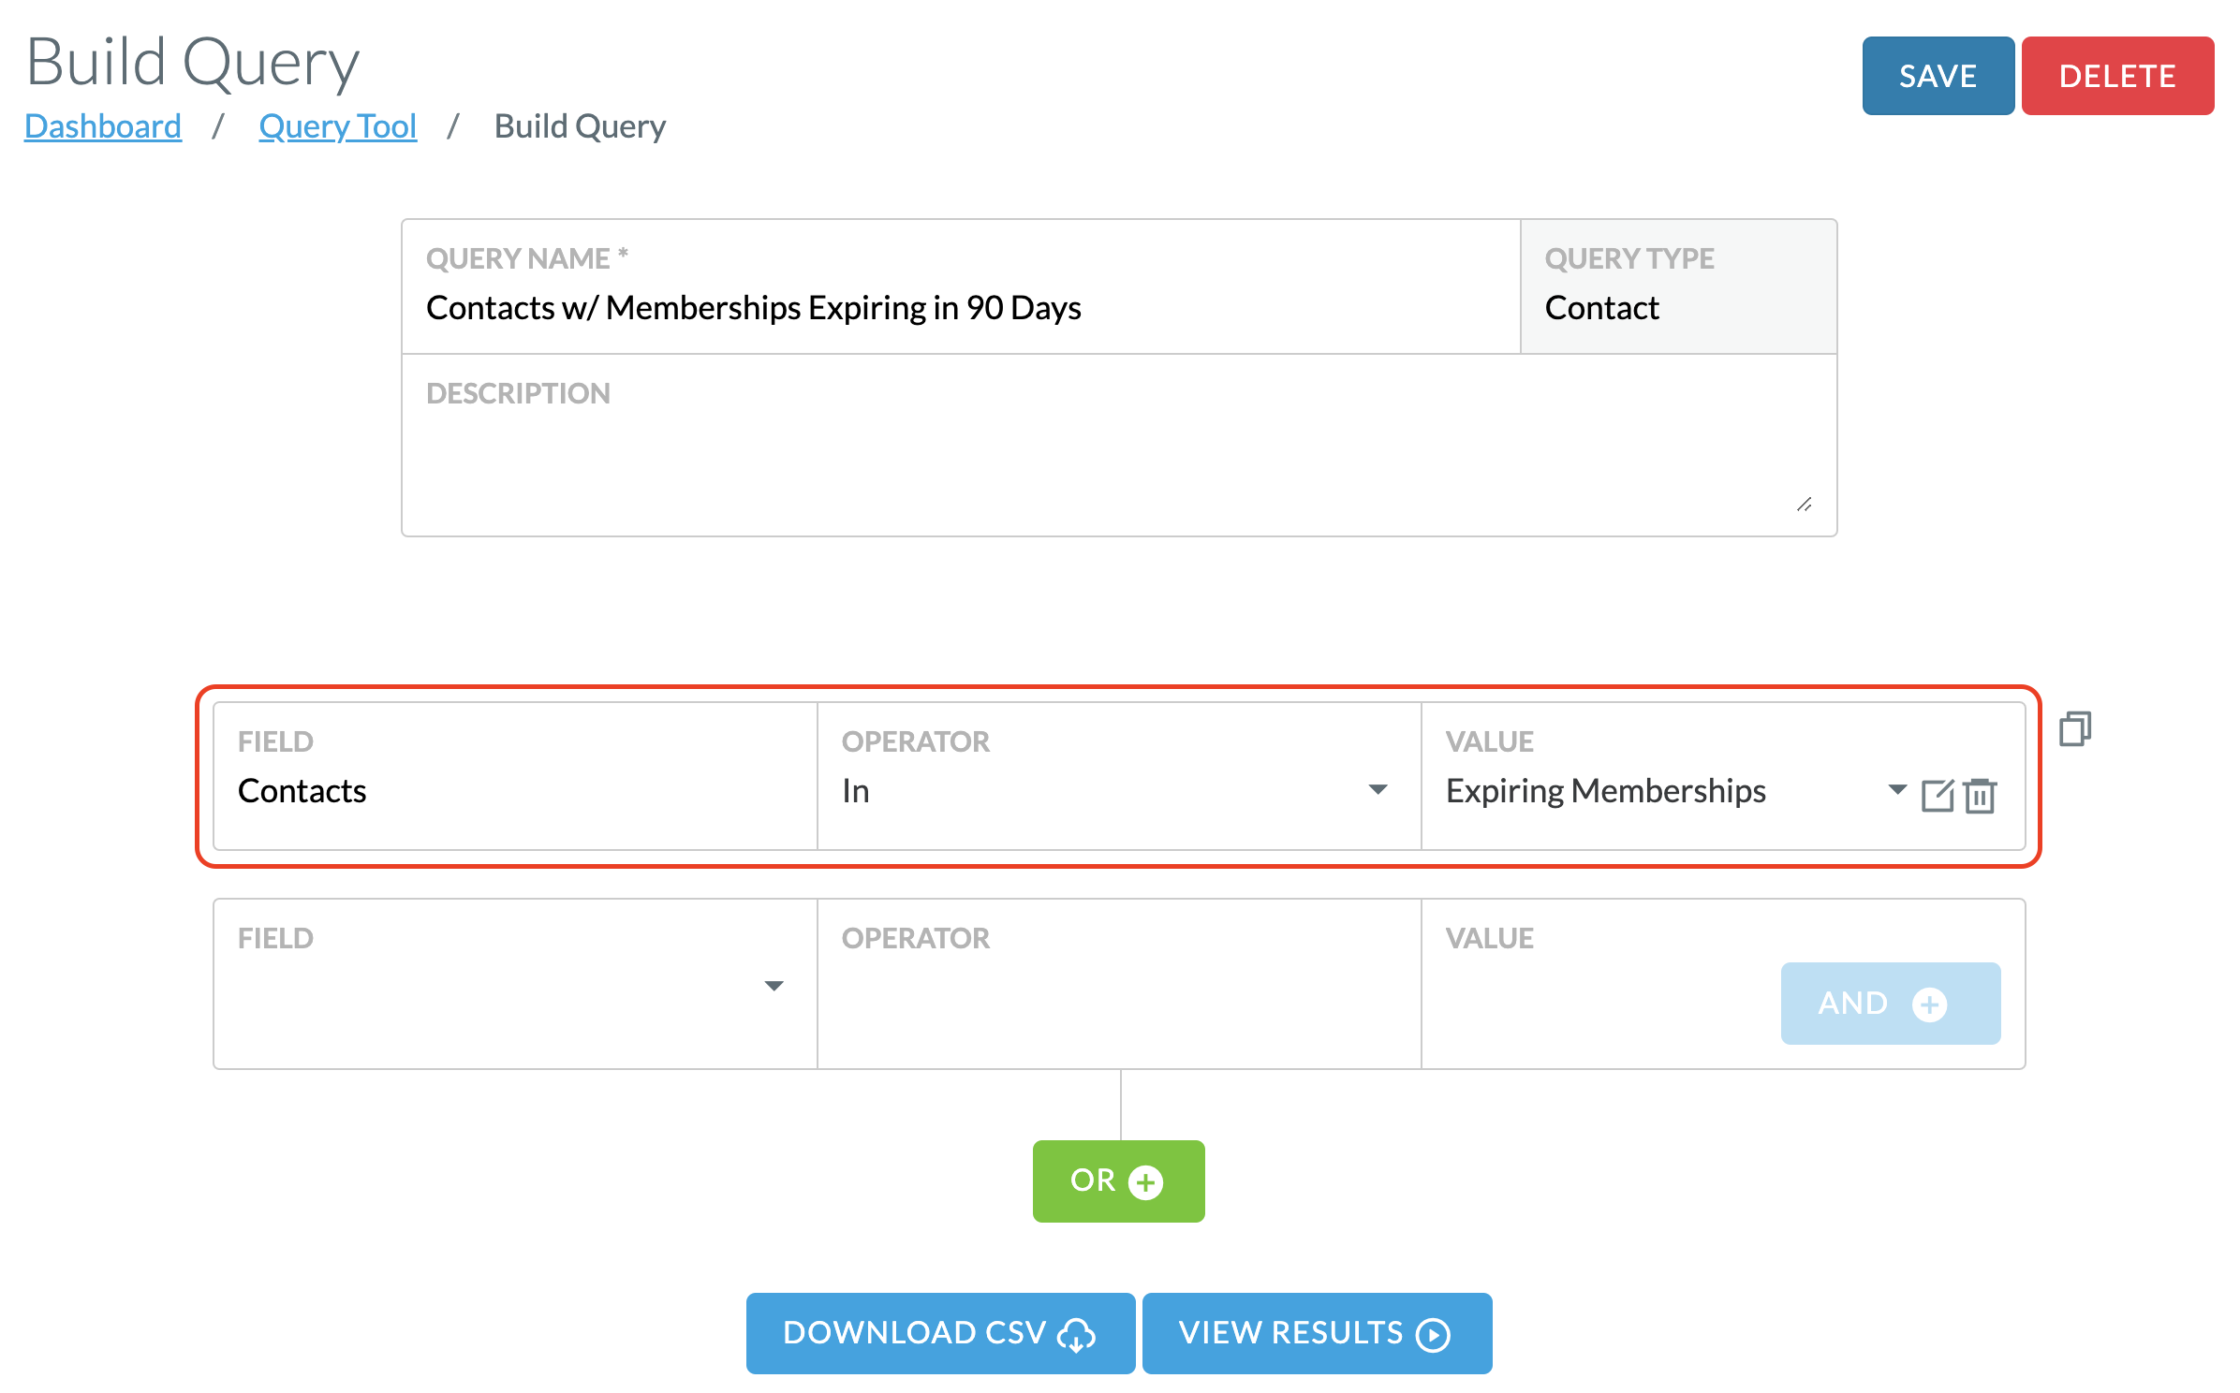2240x1393 pixels.
Task: Open the empty Field dropdown
Action: pos(774,986)
